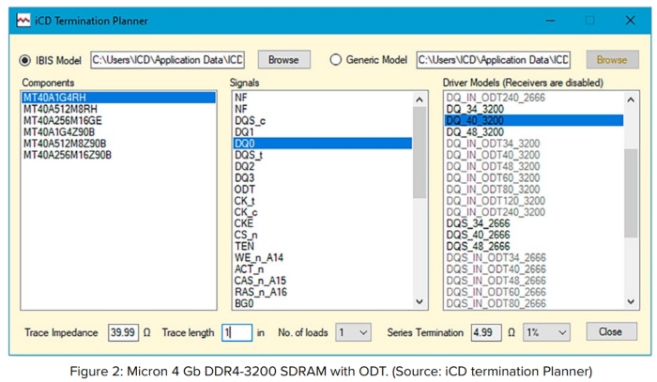Viewport: 657px width, 382px height.
Task: Select component MT40A512M8Z90B
Action: (118, 144)
